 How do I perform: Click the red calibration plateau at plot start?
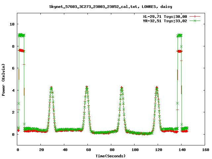pos(21,50)
